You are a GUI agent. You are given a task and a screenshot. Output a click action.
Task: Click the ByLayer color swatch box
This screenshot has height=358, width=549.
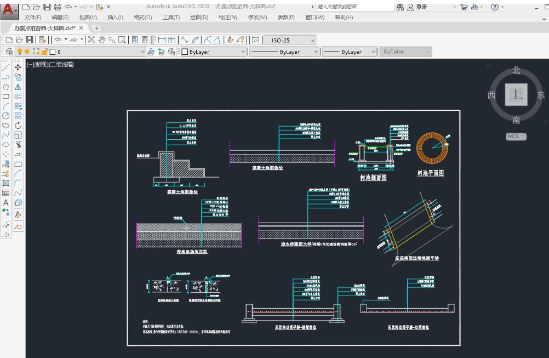(x=185, y=52)
